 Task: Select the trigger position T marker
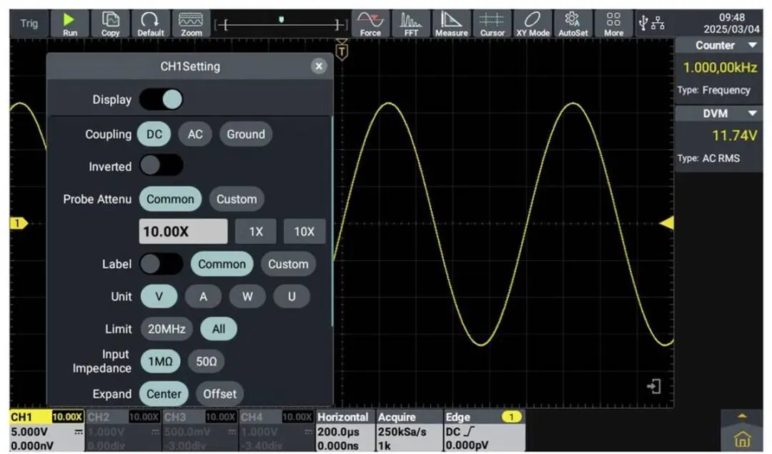pyautogui.click(x=342, y=50)
